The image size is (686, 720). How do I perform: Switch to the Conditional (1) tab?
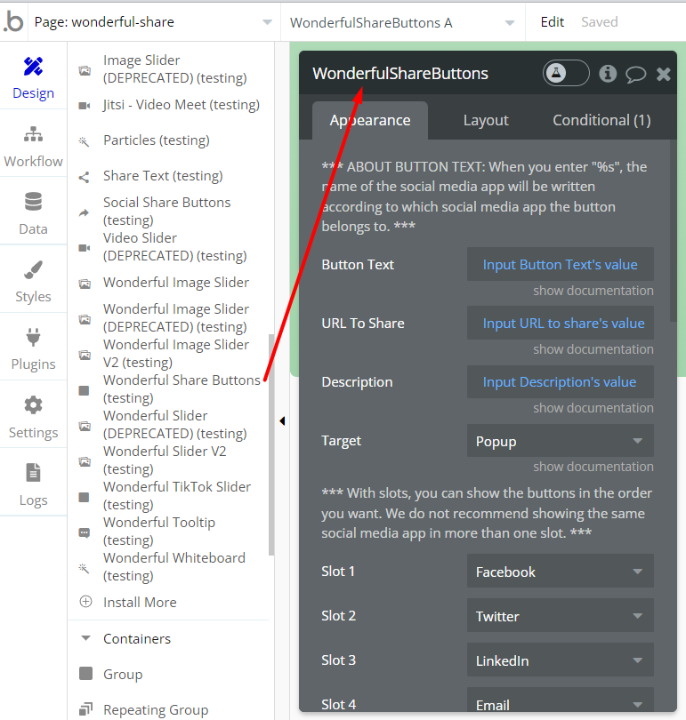pos(601,120)
